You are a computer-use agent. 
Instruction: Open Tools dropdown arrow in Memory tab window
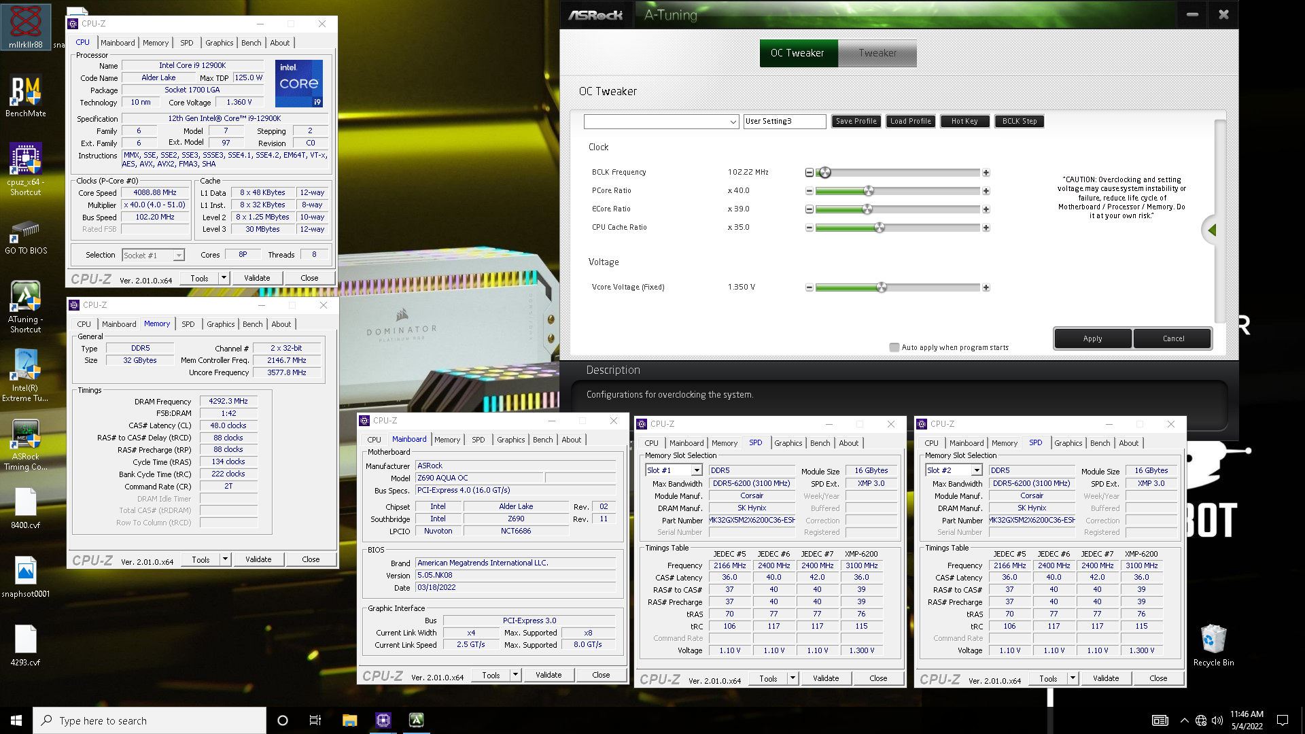[x=225, y=559]
